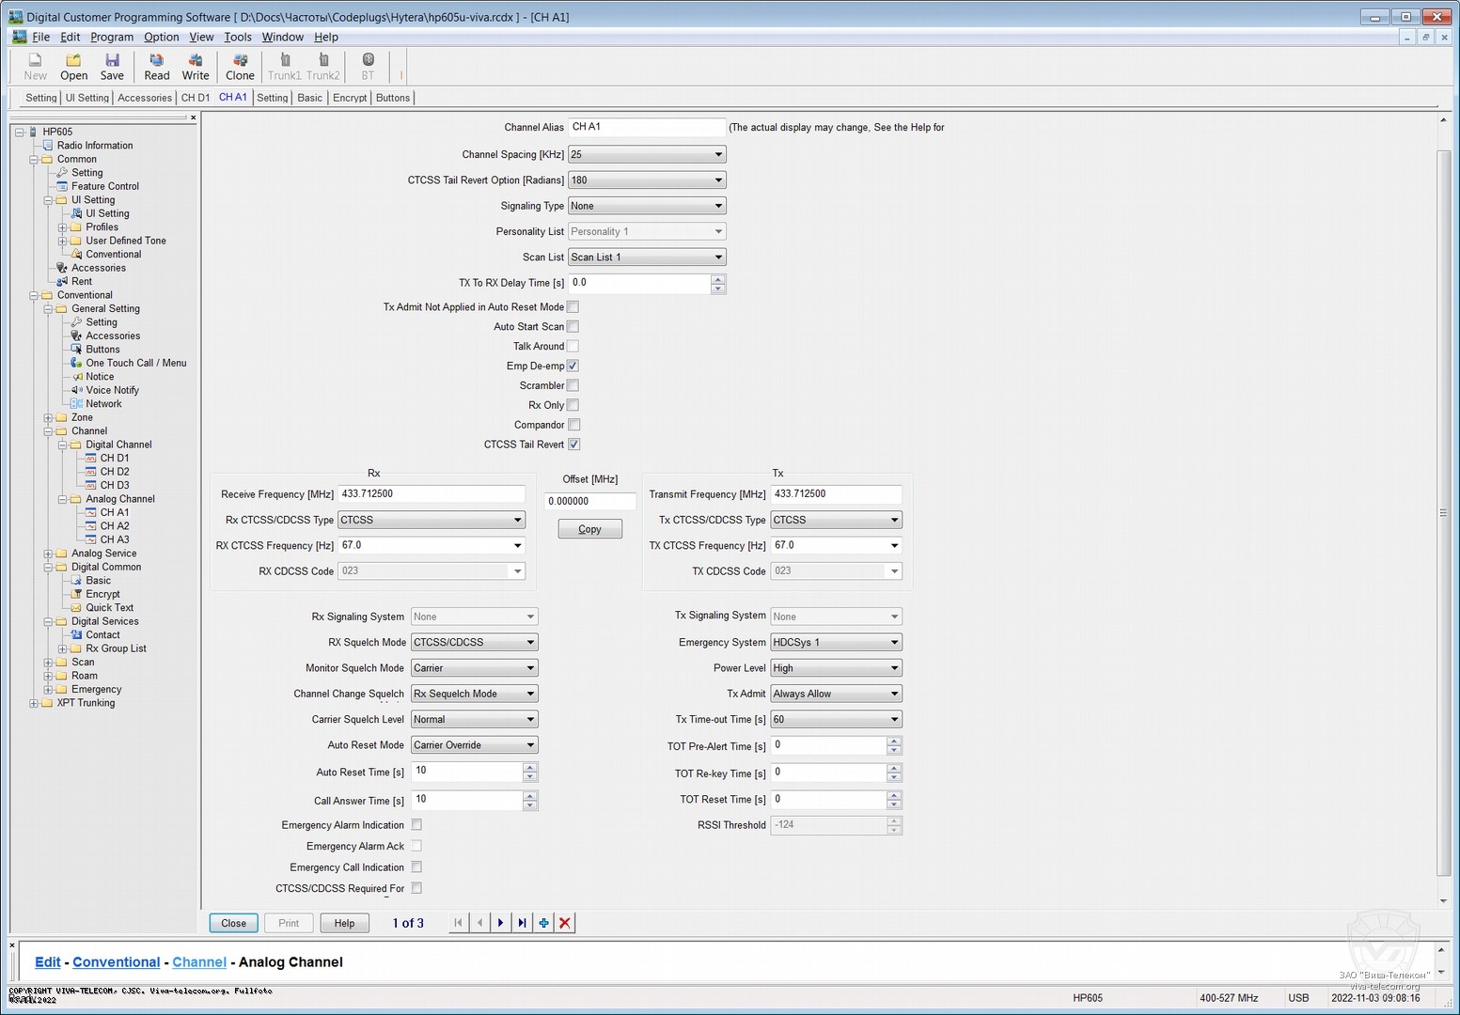
Task: Delete channel with red X icon
Action: pyautogui.click(x=565, y=923)
